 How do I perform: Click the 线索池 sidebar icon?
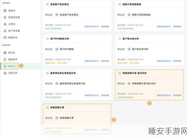(x=5, y=11)
